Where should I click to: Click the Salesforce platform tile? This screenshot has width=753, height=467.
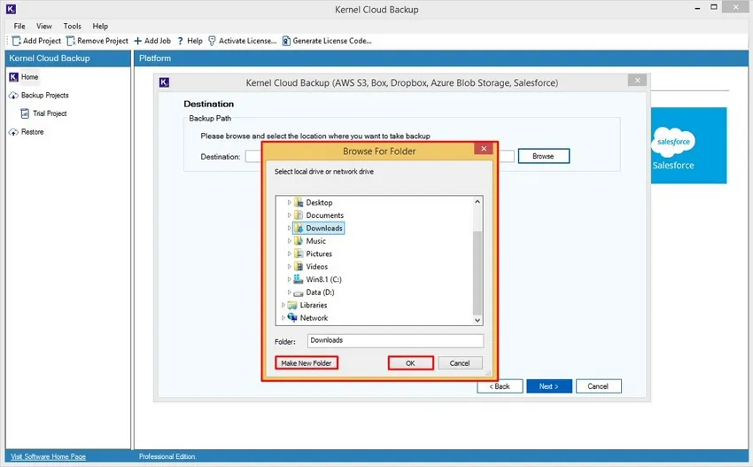[688, 145]
